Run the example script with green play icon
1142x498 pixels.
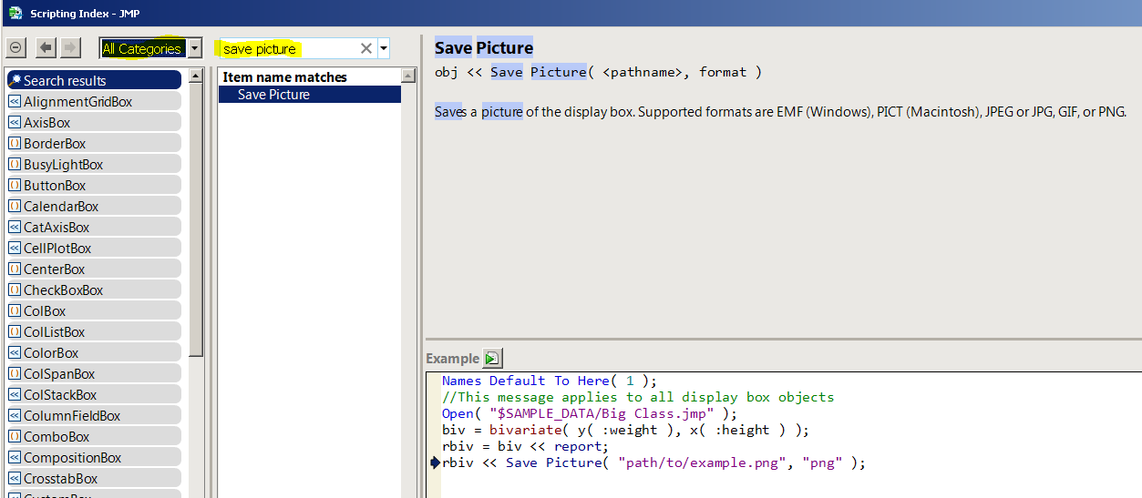(492, 359)
